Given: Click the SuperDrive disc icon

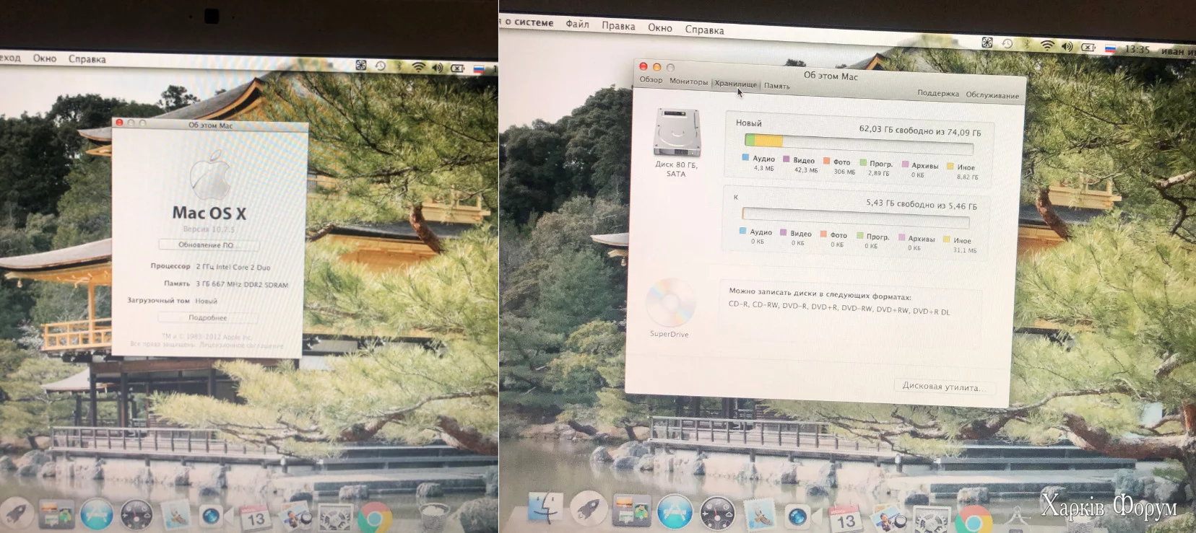Looking at the screenshot, I should [670, 303].
